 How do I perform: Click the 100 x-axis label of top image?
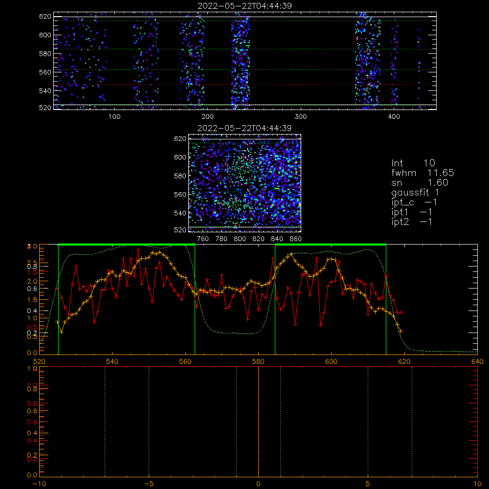114,117
